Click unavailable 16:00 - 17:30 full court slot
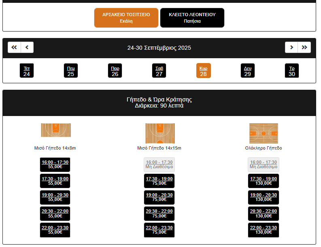The width and height of the screenshot is (321, 247). point(264,165)
